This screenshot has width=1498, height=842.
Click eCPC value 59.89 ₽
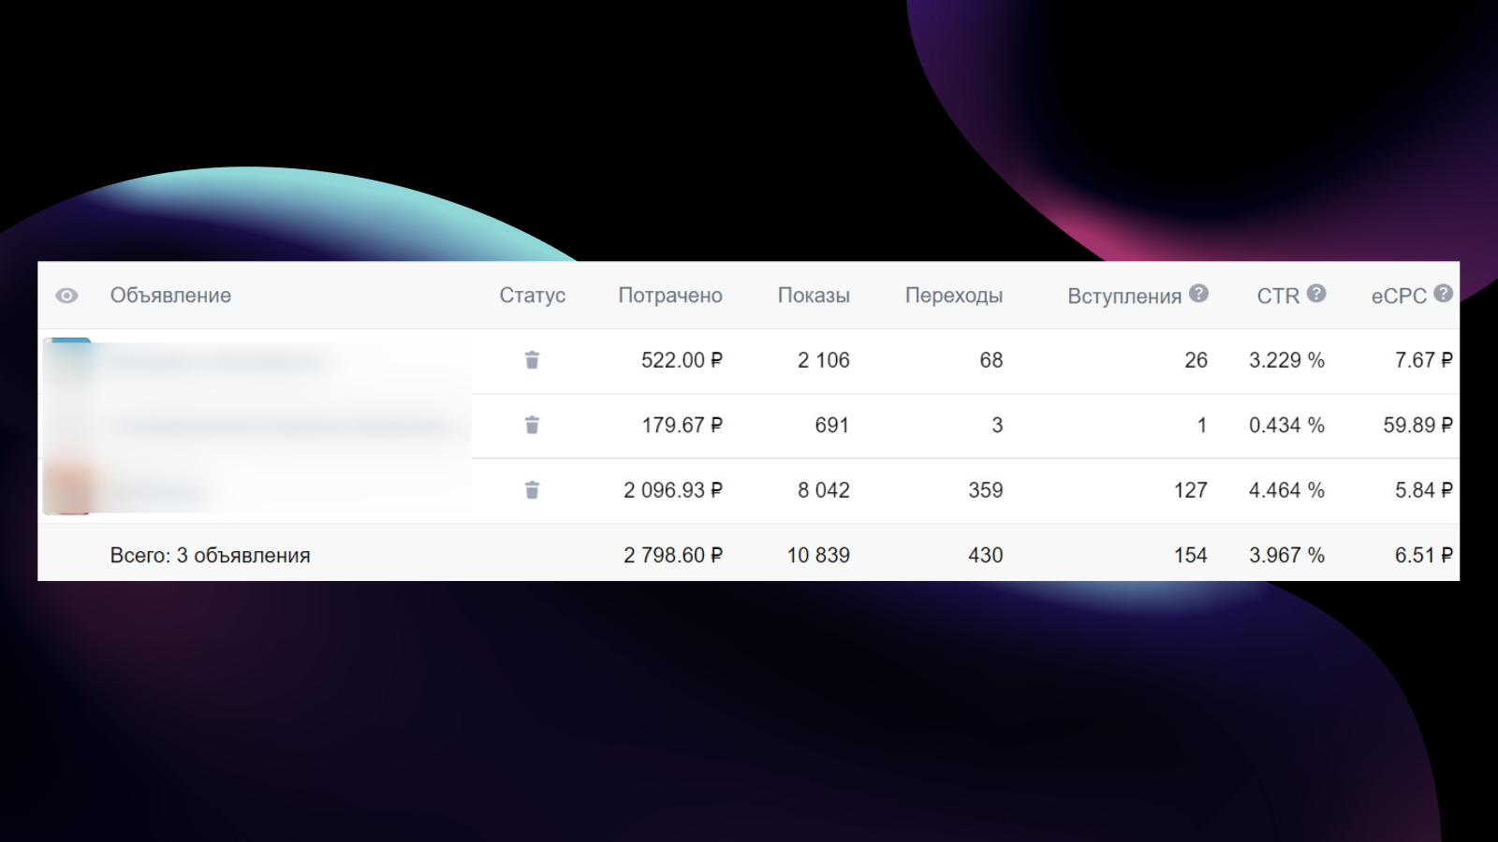click(x=1418, y=426)
